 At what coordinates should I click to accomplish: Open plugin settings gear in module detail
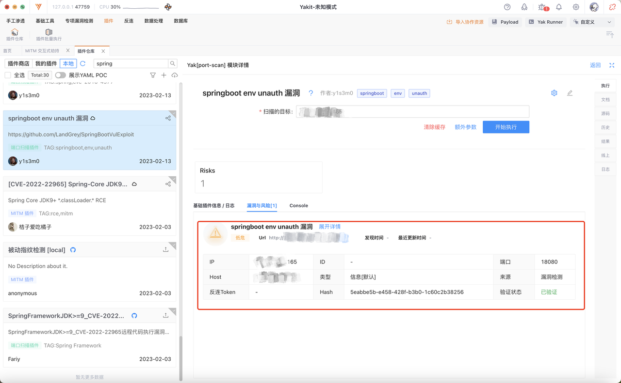[x=554, y=93]
